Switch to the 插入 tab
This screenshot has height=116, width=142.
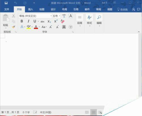[30, 9]
